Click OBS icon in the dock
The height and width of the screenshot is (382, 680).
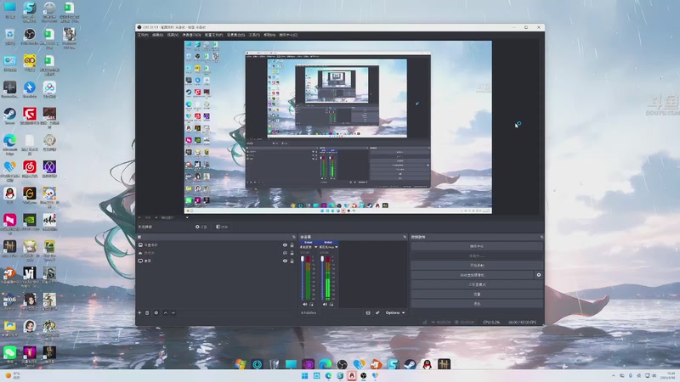pos(343,364)
